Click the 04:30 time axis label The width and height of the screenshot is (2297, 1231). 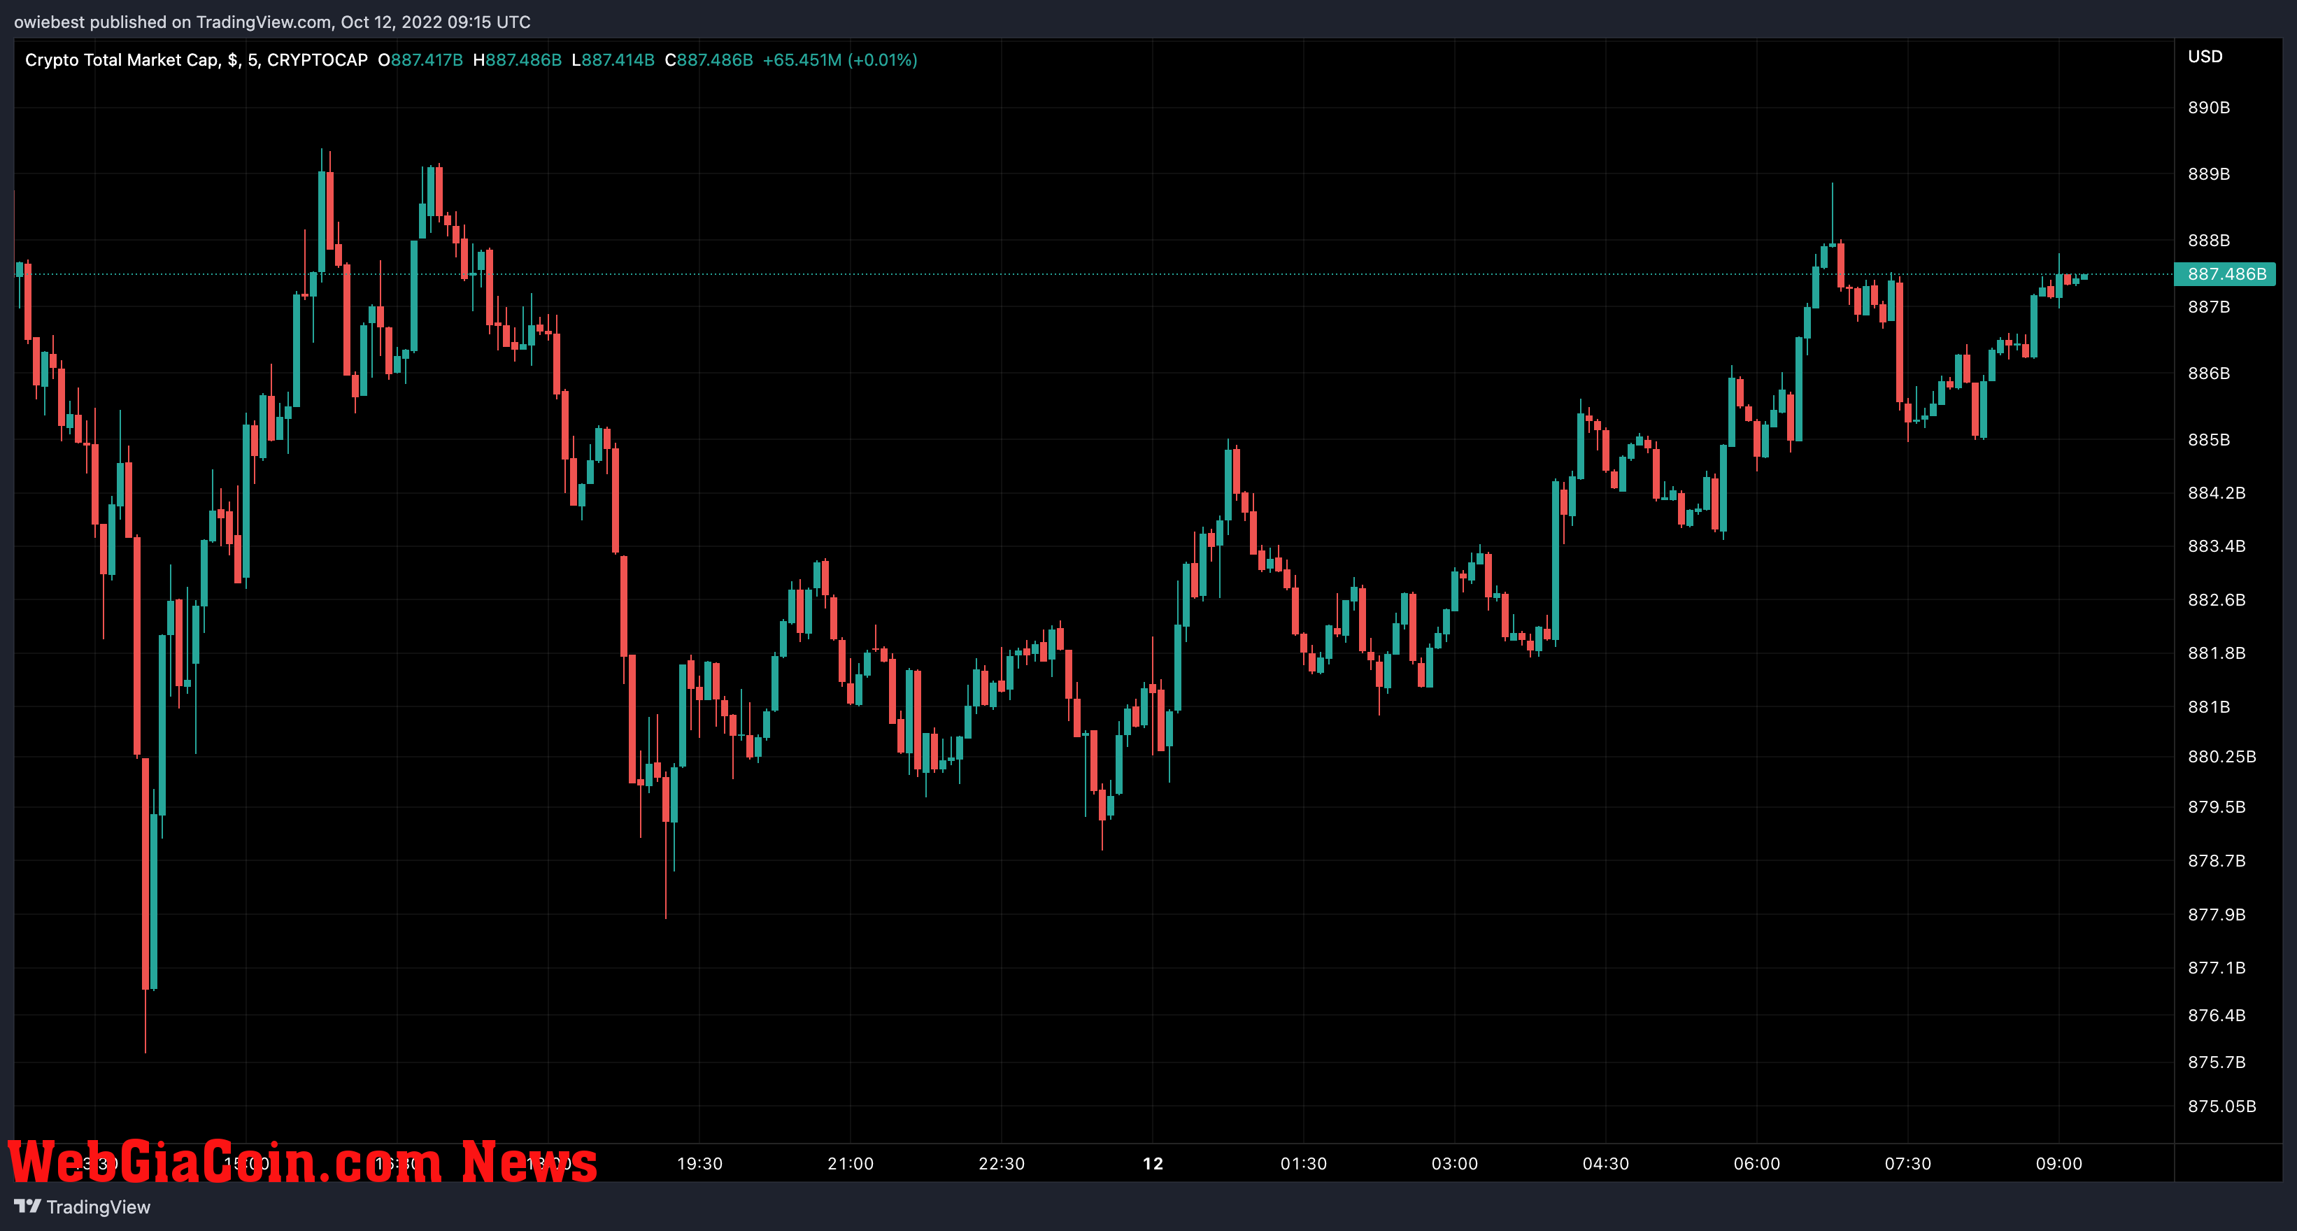point(1606,1163)
